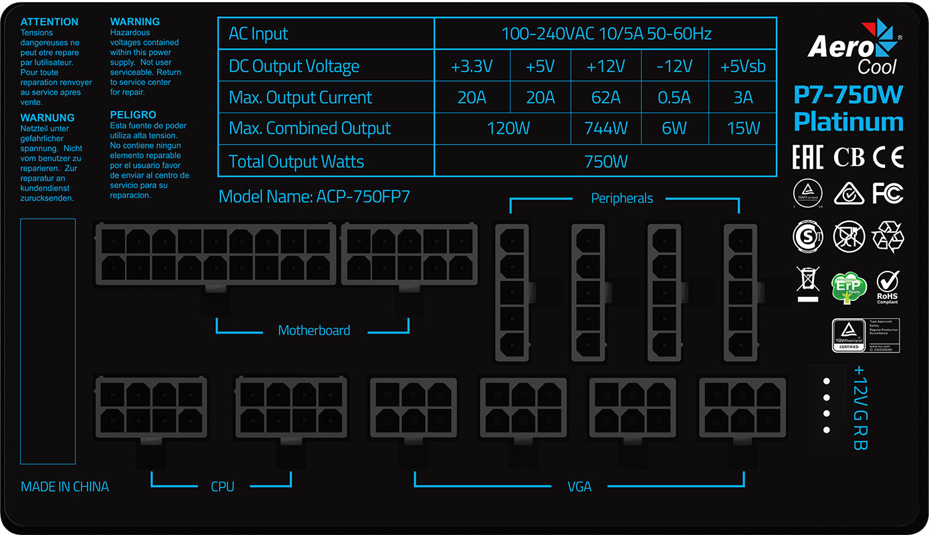
Task: Click the FCC compliance logo
Action: (x=888, y=193)
